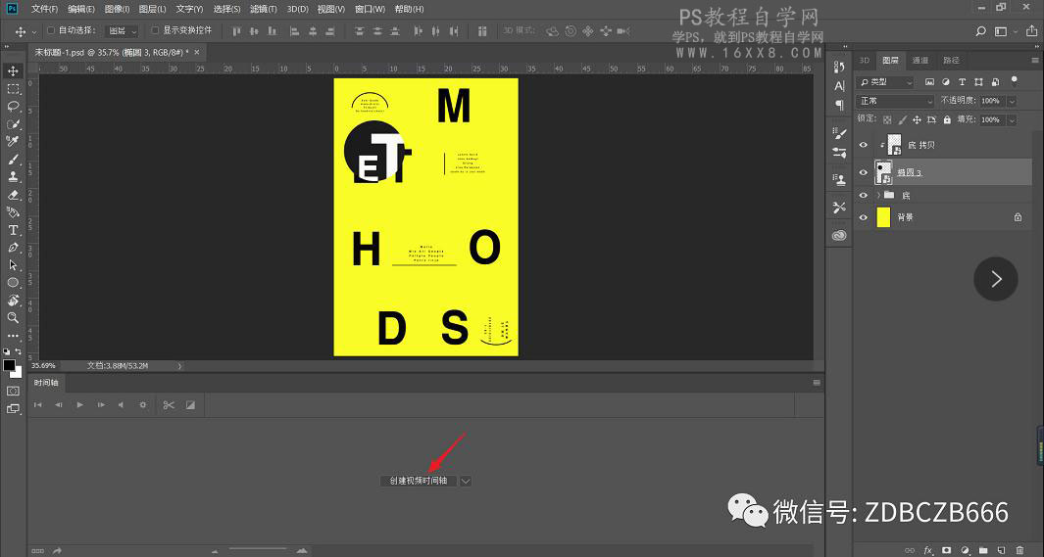The width and height of the screenshot is (1044, 557).
Task: Enable the 自动选择 checkbox
Action: coord(51,30)
